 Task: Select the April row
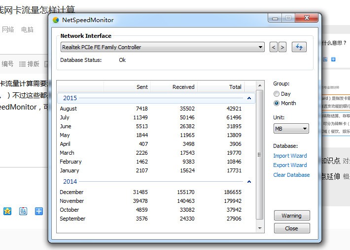point(156,144)
